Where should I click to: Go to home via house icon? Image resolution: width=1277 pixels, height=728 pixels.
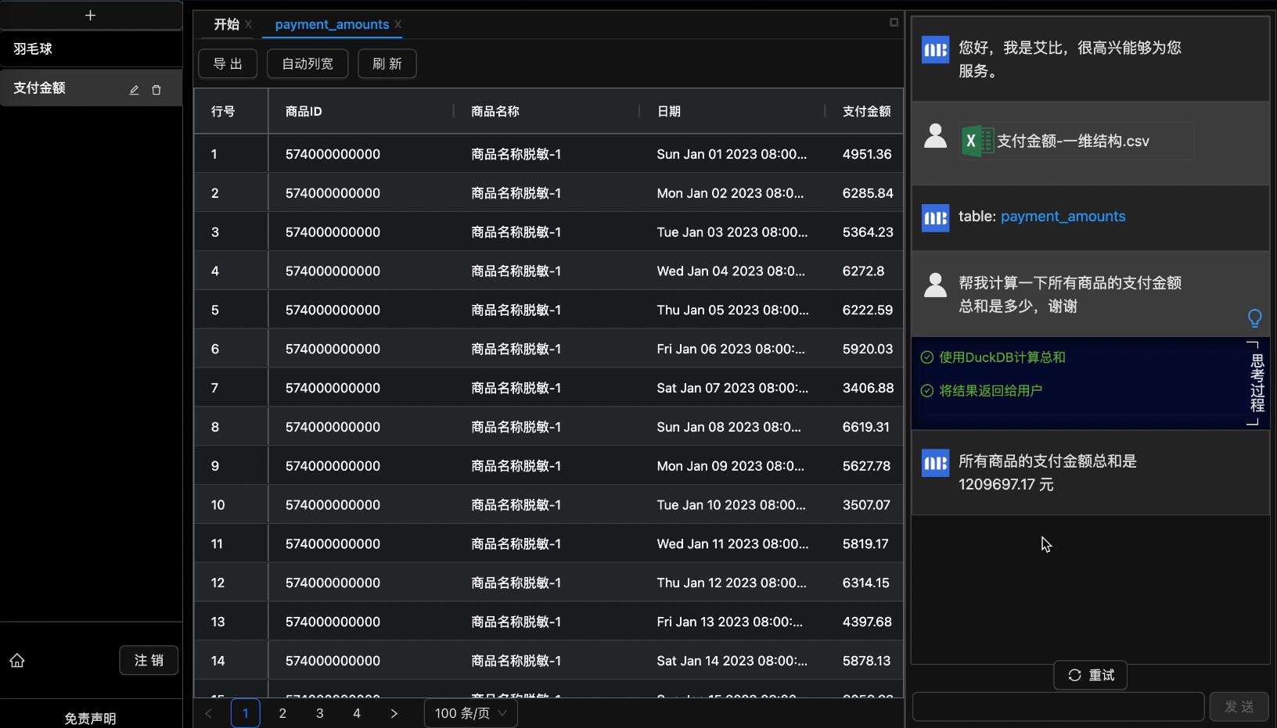[17, 661]
